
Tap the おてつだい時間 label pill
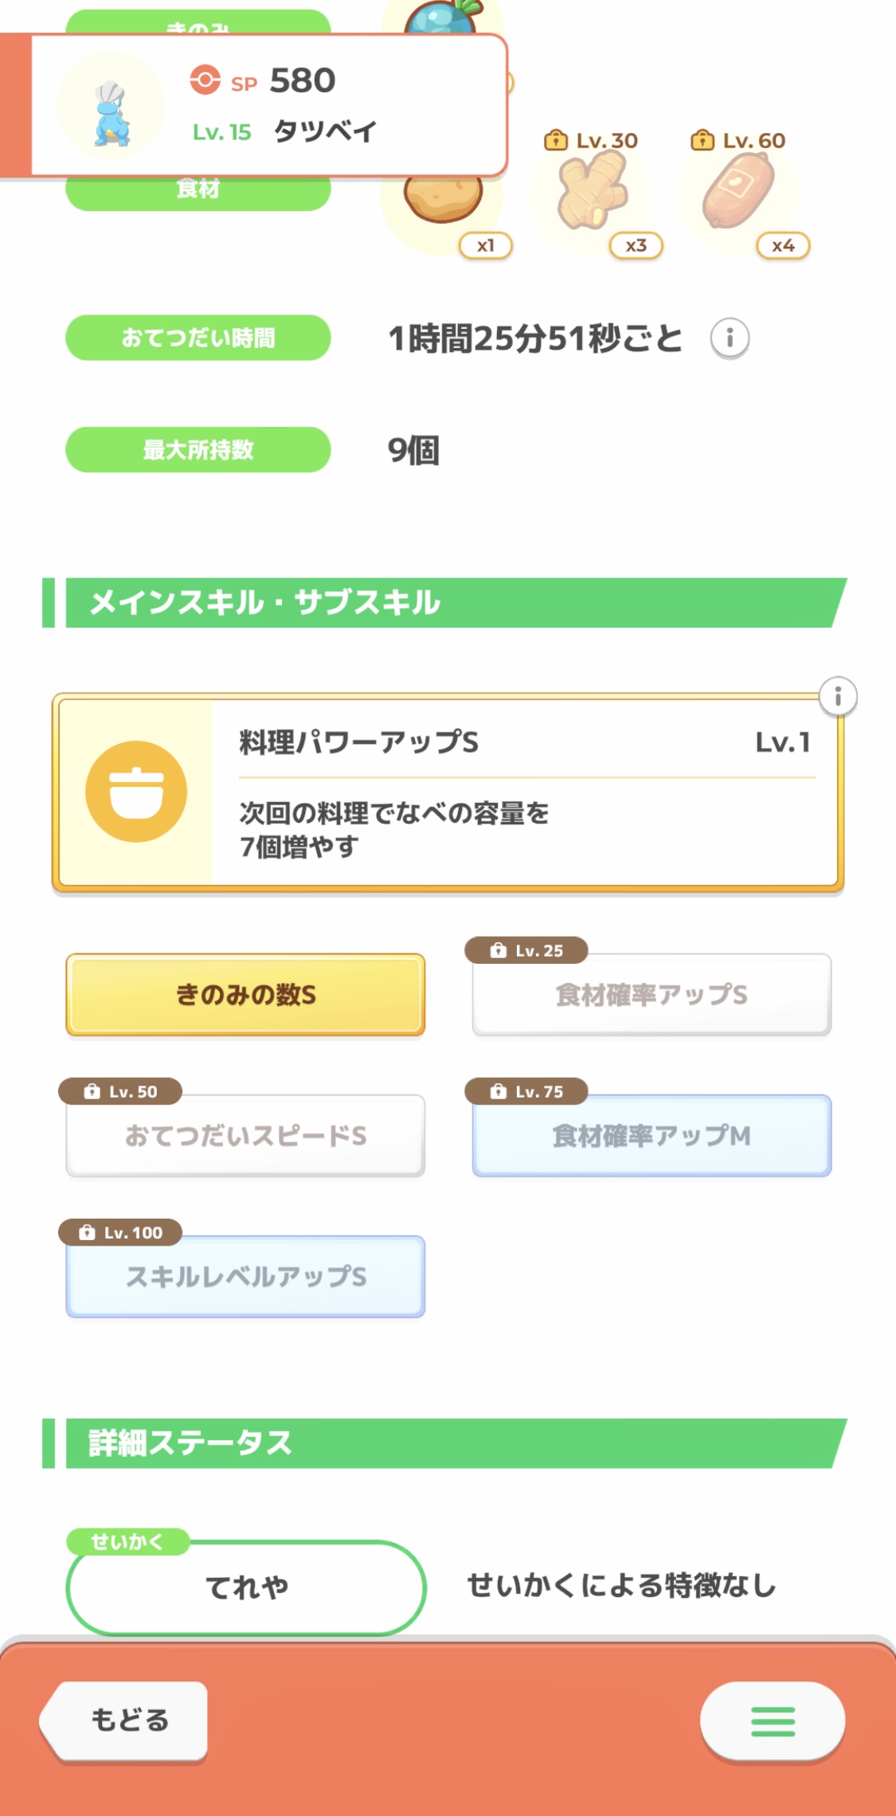pos(198,338)
